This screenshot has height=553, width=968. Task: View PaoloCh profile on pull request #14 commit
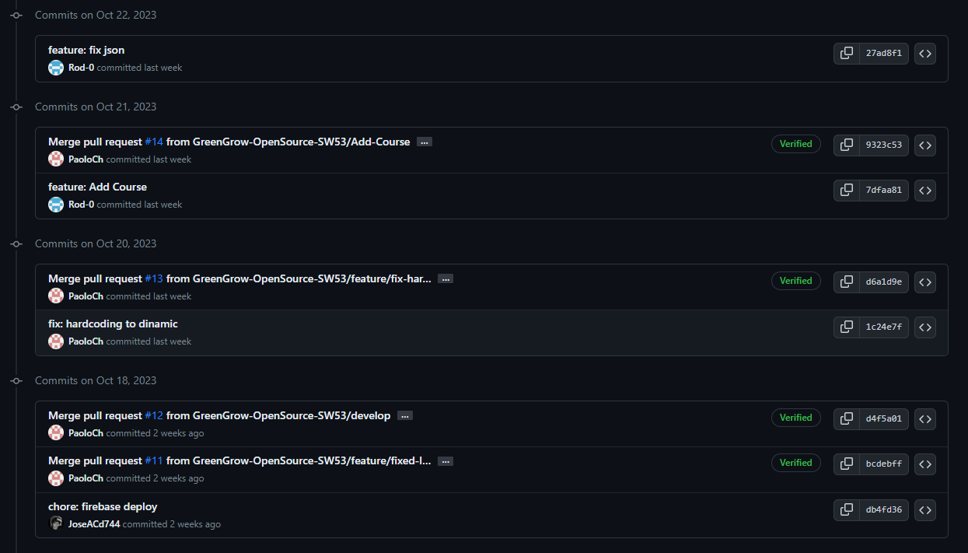[x=86, y=159]
